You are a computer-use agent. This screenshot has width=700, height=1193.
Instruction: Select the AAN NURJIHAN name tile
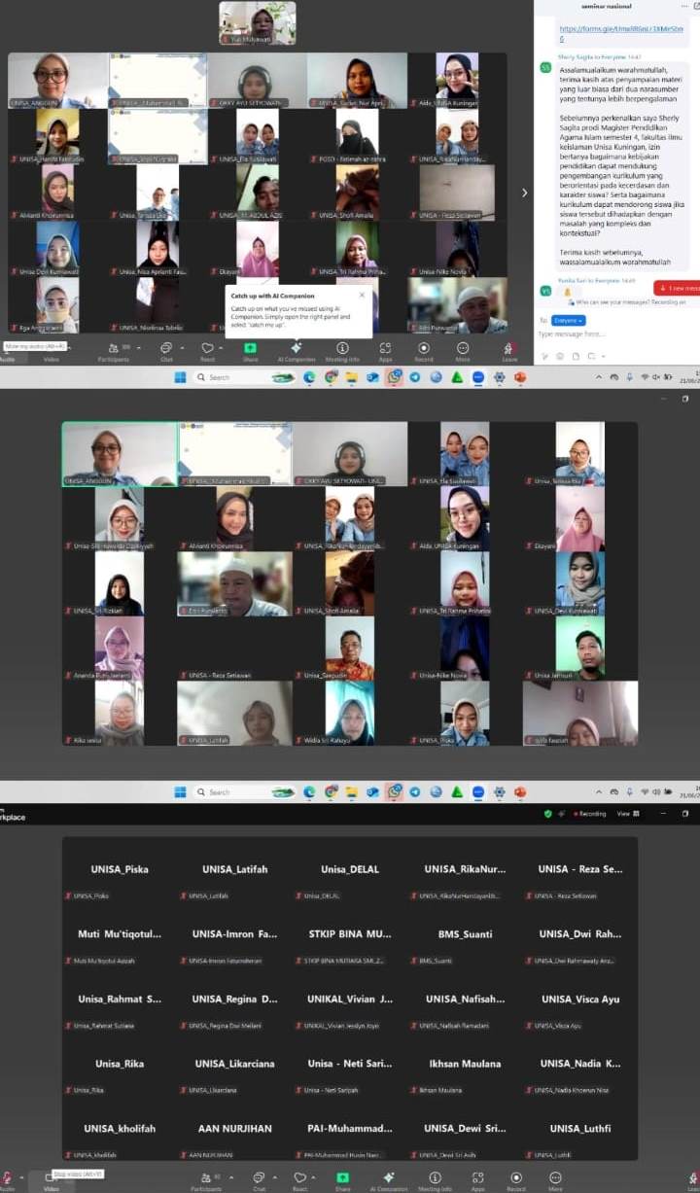pos(234,1129)
